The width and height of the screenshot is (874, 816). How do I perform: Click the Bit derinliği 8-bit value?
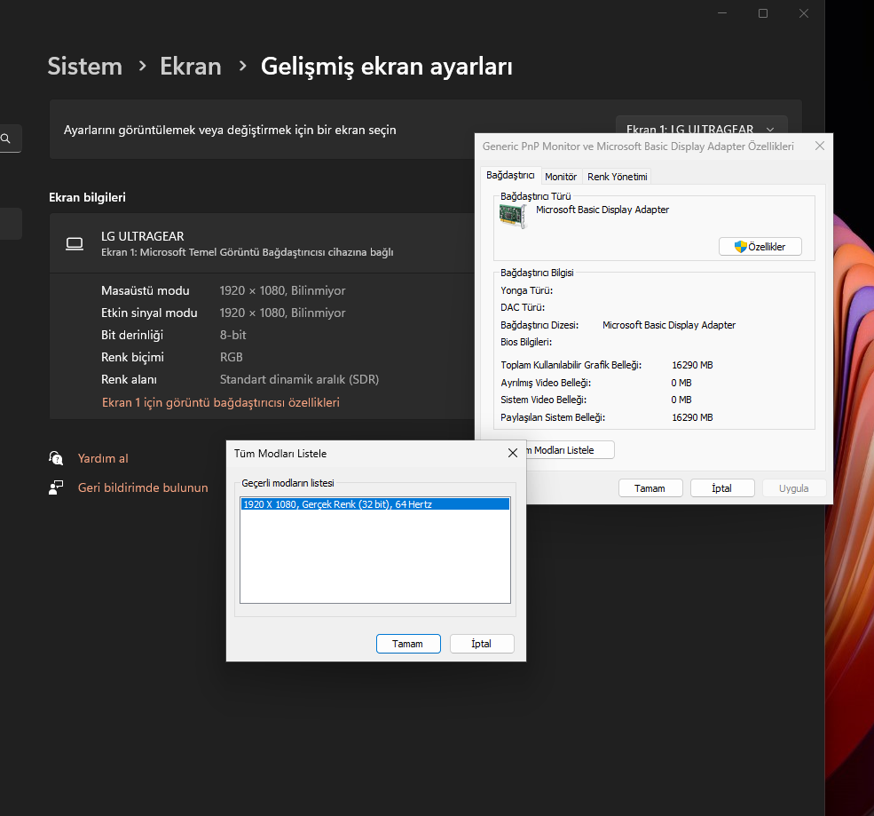coord(233,336)
